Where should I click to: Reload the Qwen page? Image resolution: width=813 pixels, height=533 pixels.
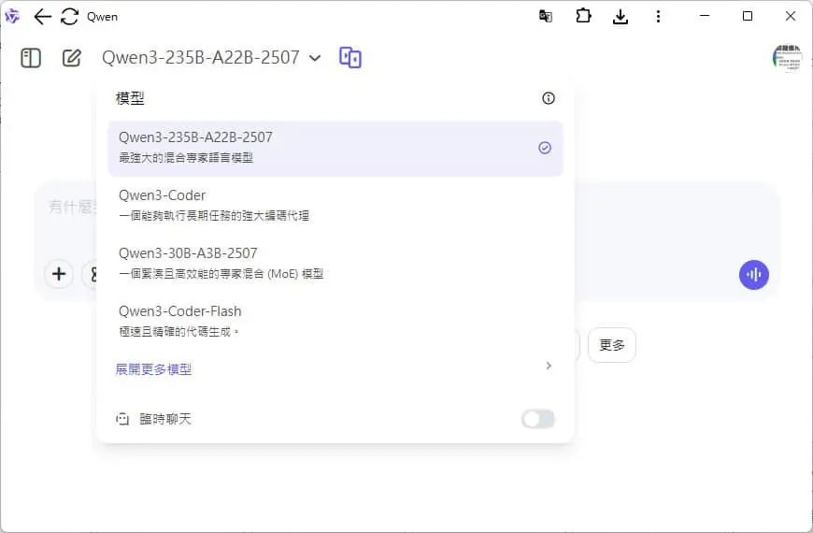[69, 17]
